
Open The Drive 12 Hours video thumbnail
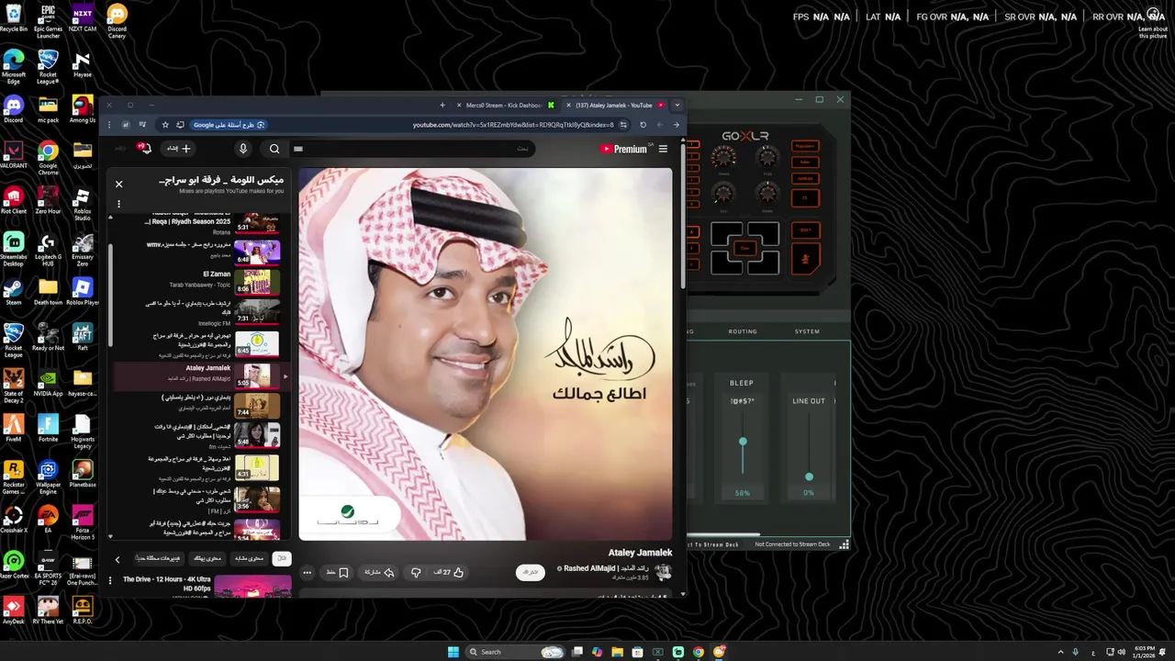[252, 587]
